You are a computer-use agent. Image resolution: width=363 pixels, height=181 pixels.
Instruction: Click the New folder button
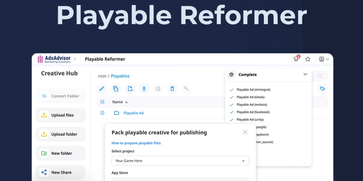click(61, 153)
